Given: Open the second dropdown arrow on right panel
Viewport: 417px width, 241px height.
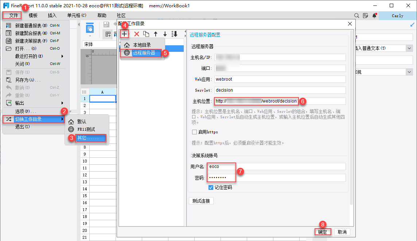Looking at the screenshot, I should pyautogui.click(x=409, y=72).
